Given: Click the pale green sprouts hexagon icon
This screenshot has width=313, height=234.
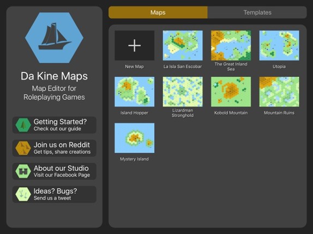Looking at the screenshot, I should pyautogui.click(x=23, y=194).
